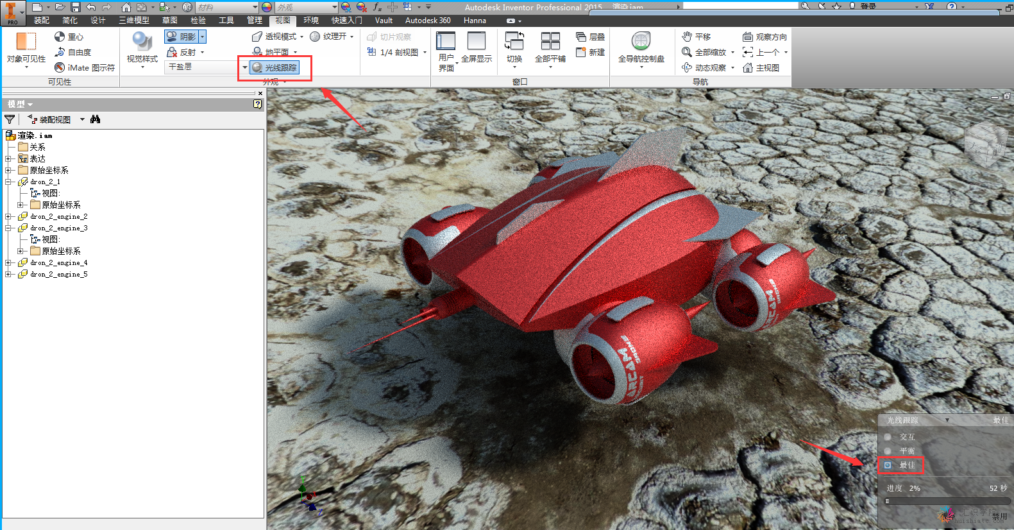Open the 管理 manage tab
Image resolution: width=1014 pixels, height=530 pixels.
[x=255, y=21]
